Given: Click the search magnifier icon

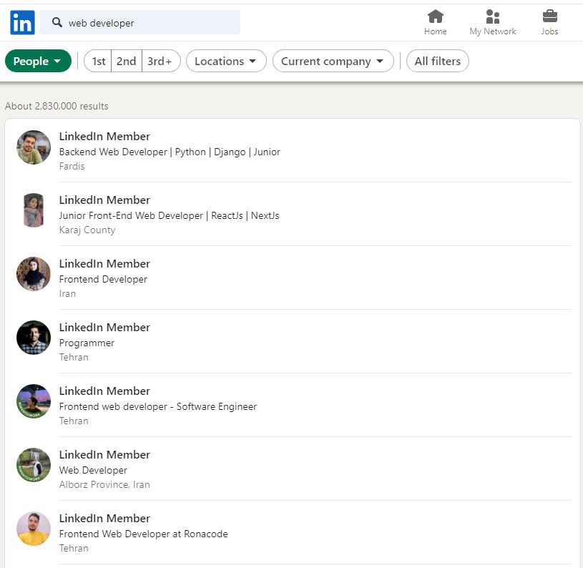Looking at the screenshot, I should point(57,22).
